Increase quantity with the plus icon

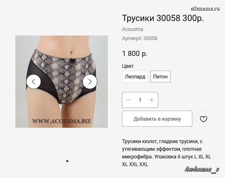coord(152,100)
